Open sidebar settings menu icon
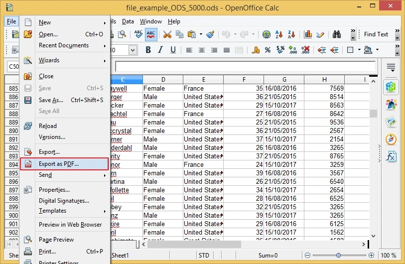The width and height of the screenshot is (405, 264). pos(391,67)
